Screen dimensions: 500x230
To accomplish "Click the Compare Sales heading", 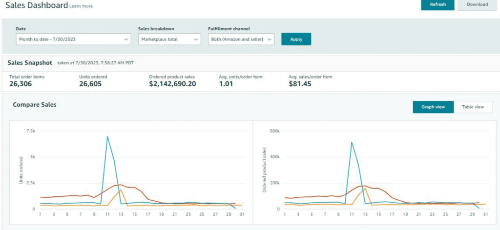I will pos(34,104).
